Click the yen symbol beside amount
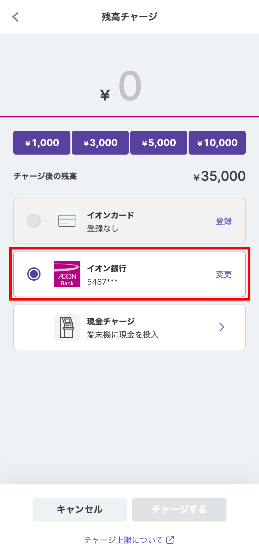 click(105, 95)
